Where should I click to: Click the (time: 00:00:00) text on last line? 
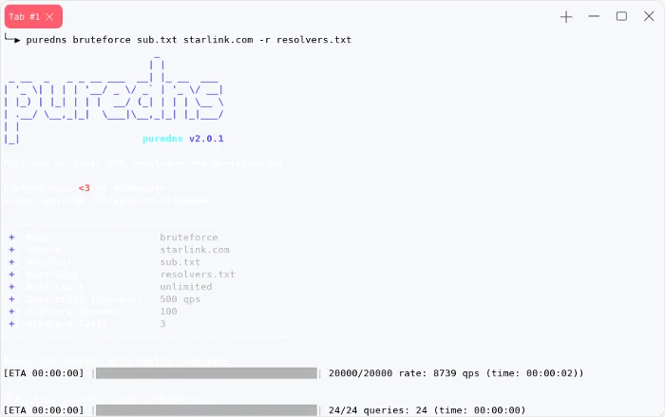[480, 410]
